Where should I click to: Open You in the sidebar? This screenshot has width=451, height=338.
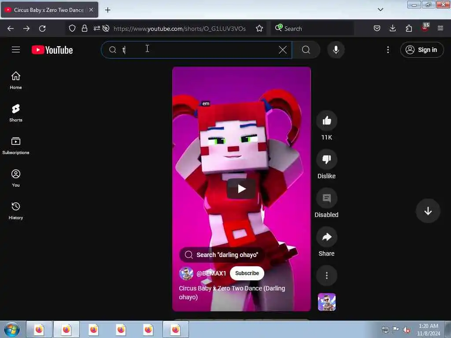click(x=16, y=178)
